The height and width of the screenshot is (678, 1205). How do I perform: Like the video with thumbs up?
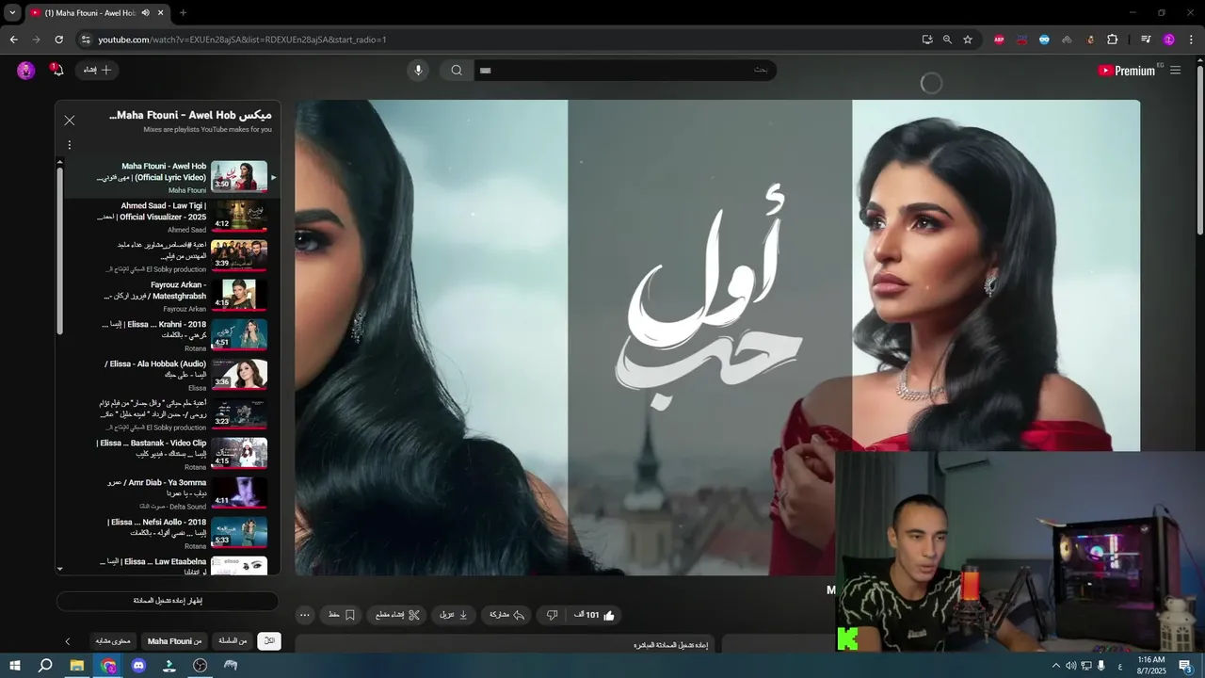tap(595, 615)
